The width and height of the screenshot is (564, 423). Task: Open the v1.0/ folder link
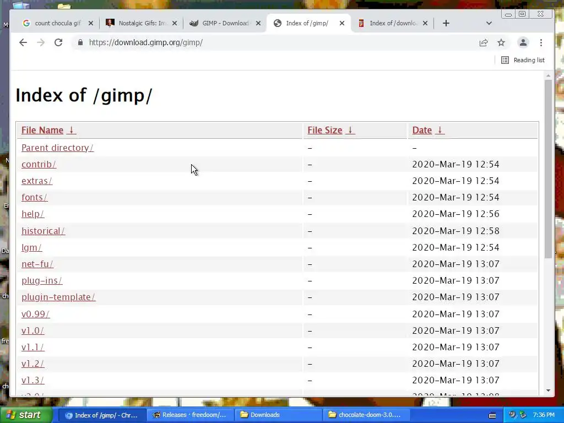tap(32, 330)
